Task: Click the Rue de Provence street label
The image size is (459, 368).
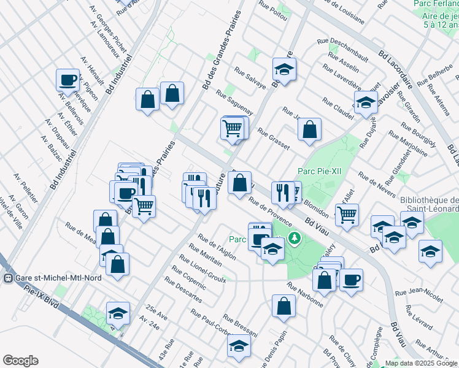Action: click(270, 211)
